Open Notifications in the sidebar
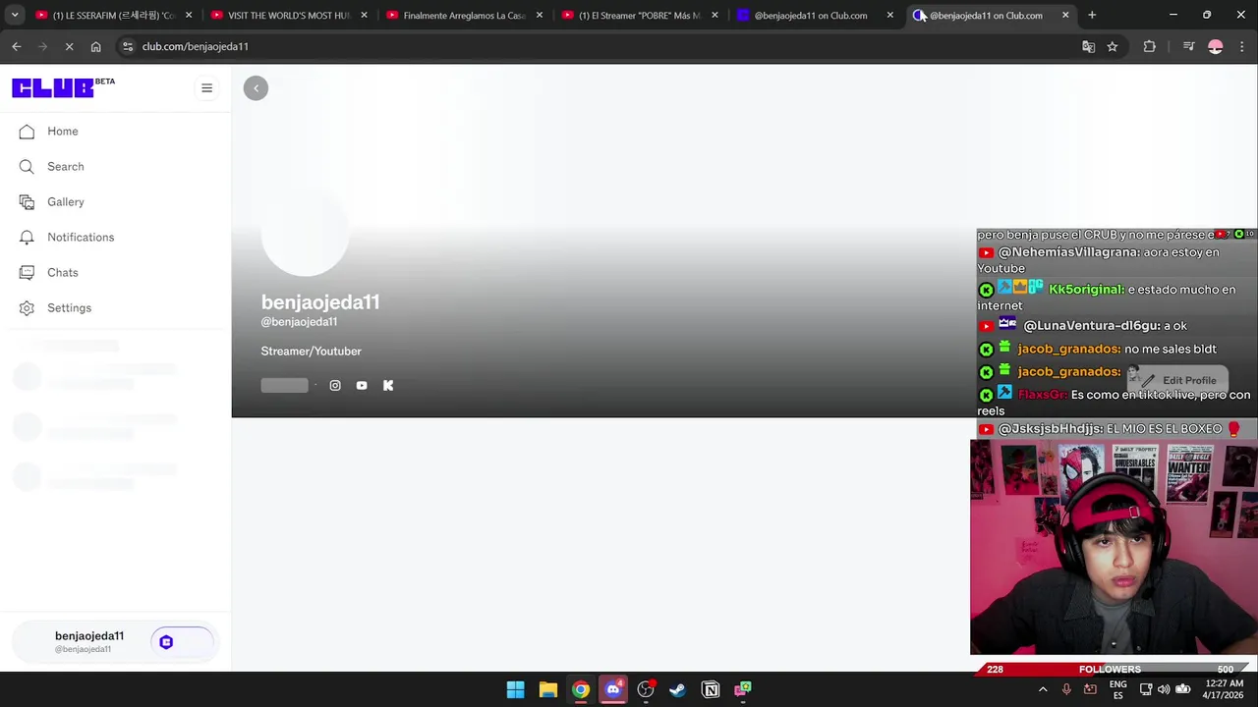The height and width of the screenshot is (707, 1258). (81, 238)
